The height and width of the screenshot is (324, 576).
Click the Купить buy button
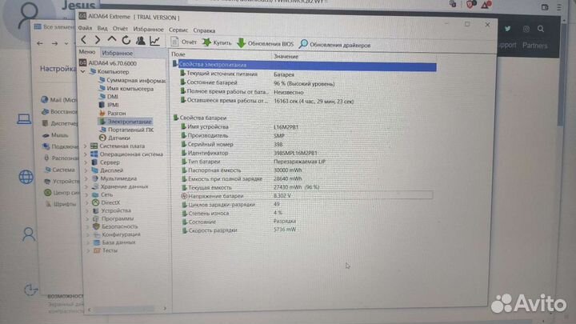point(217,42)
